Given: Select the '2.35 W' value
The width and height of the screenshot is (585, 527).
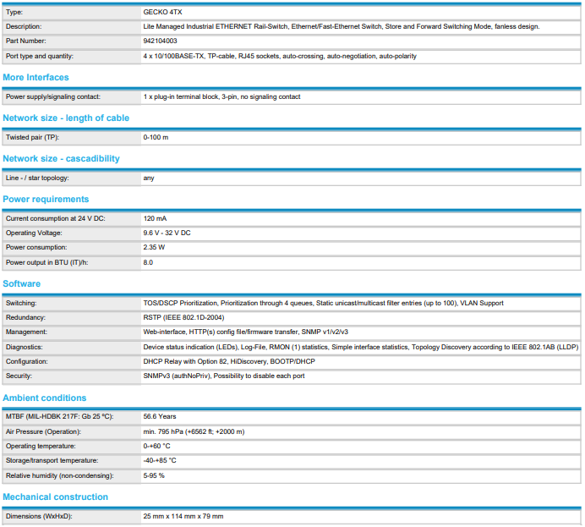Looking at the screenshot, I should (x=154, y=247).
